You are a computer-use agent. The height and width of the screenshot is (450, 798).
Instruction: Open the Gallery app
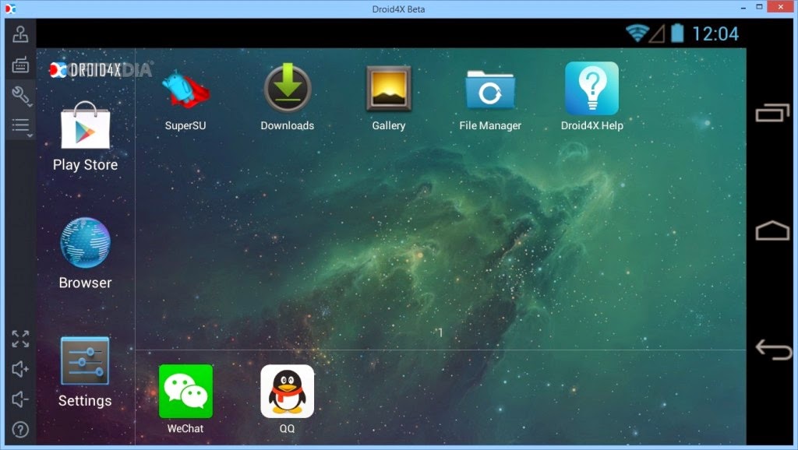click(x=388, y=88)
